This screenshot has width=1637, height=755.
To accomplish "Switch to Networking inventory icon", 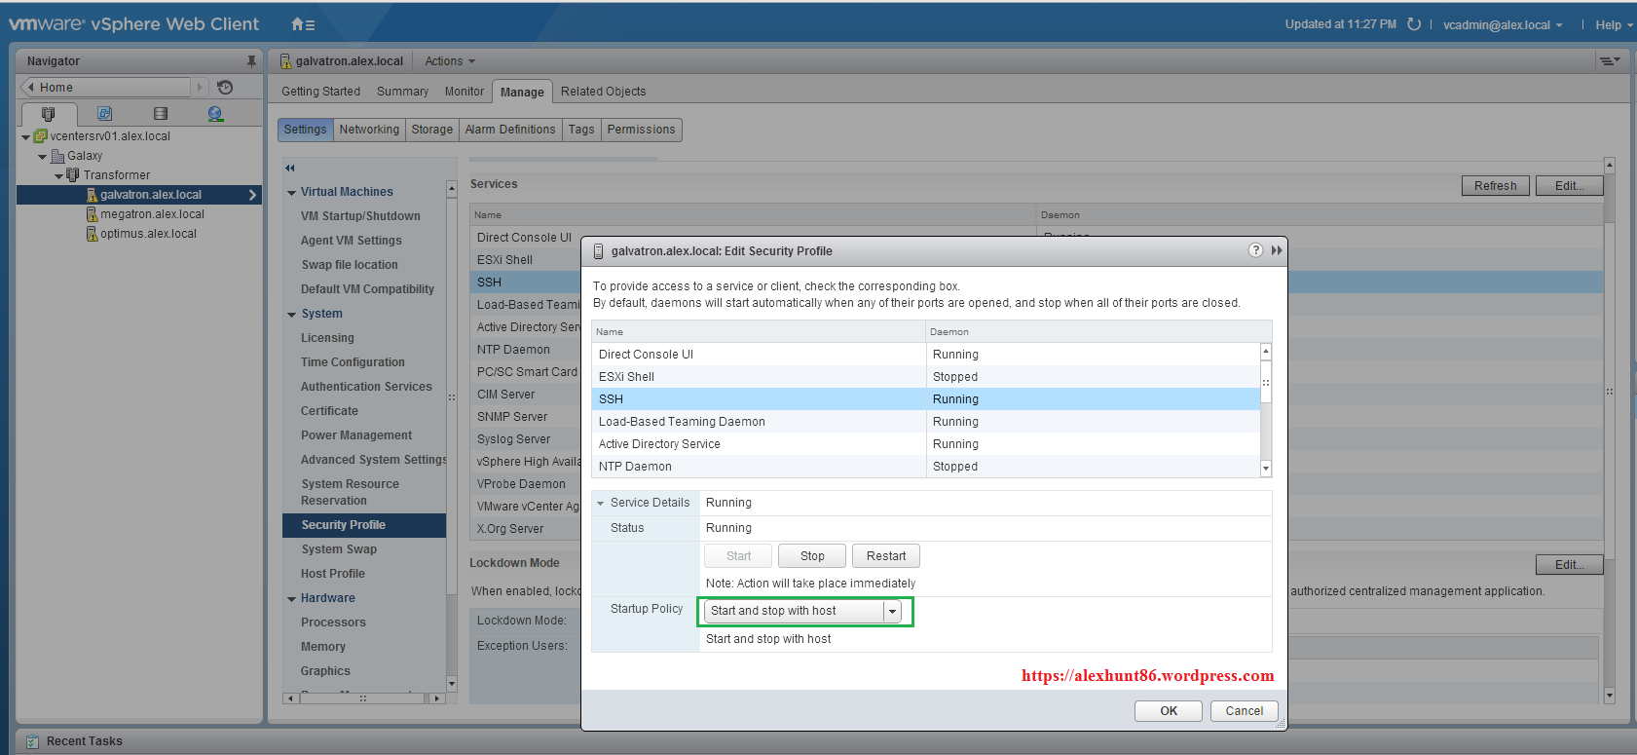I will click(x=215, y=114).
